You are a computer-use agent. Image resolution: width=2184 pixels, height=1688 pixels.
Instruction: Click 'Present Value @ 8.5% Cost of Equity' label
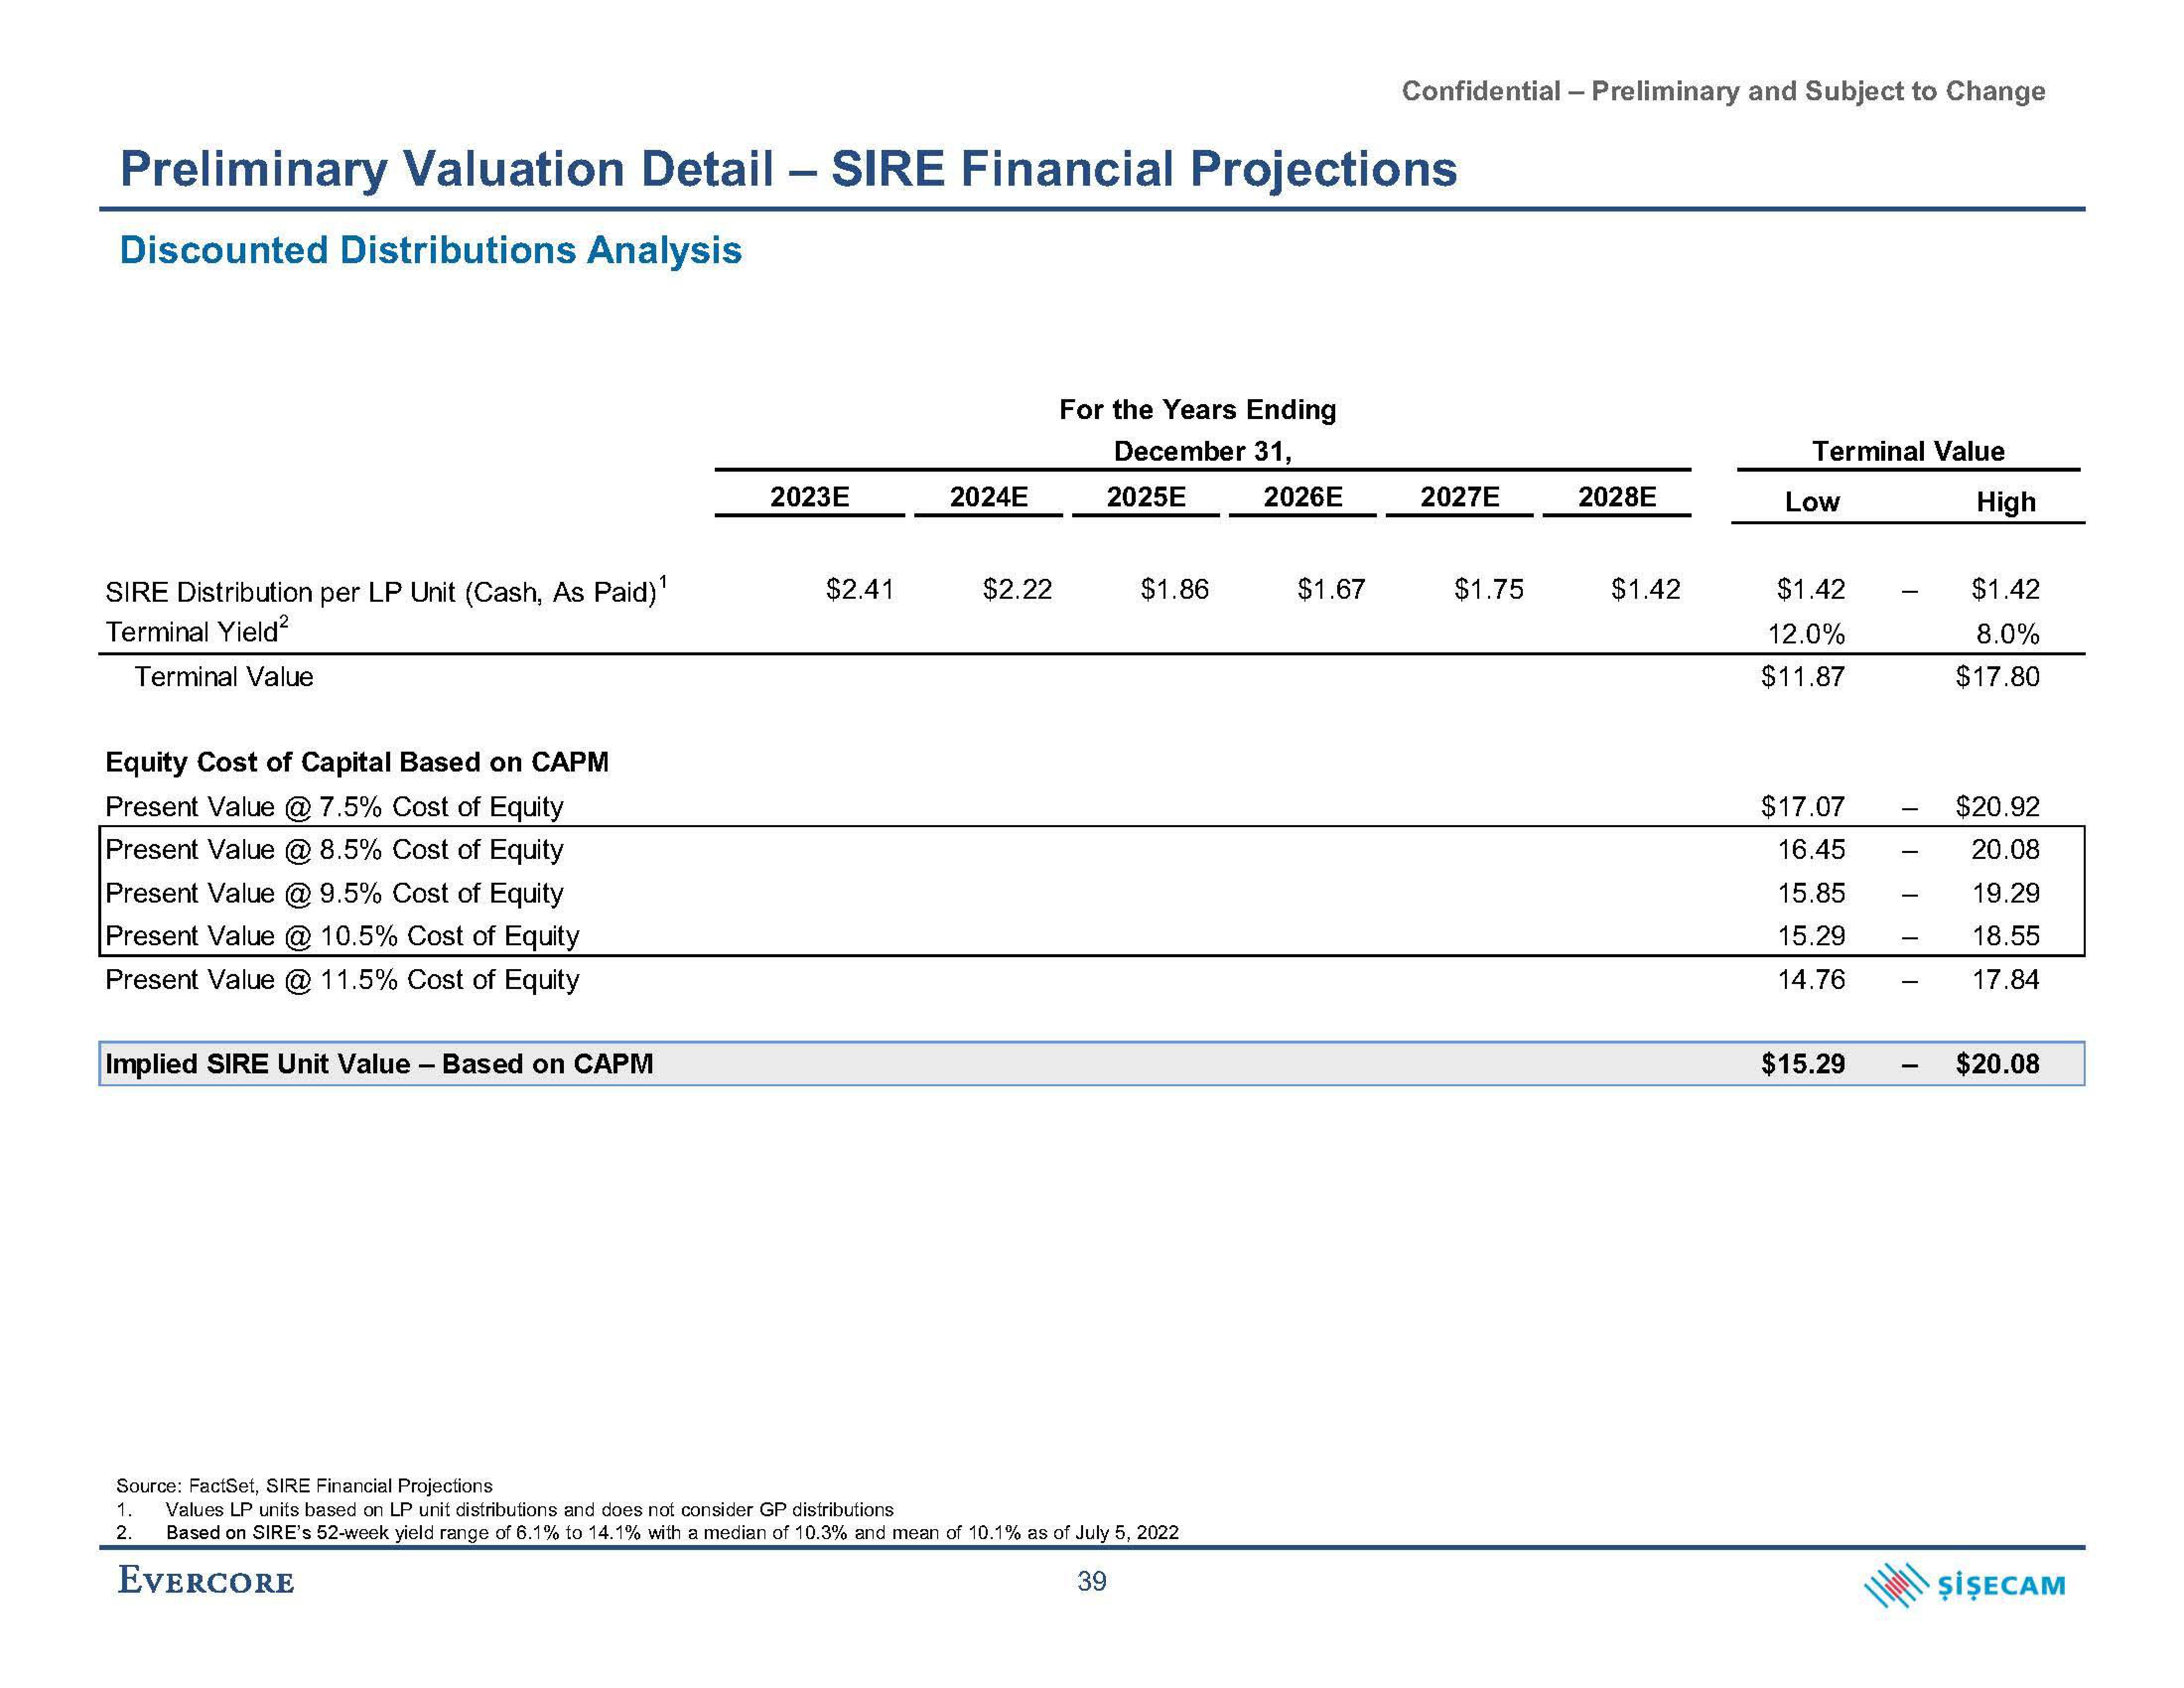click(334, 850)
